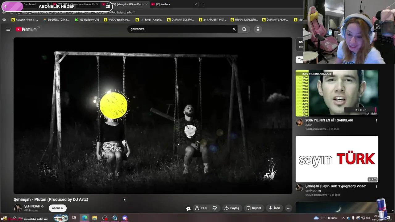Image resolution: width=395 pixels, height=222 pixels.
Task: Open 2006 Yılının Şarkıları mix thumbnail
Action: coord(337,93)
